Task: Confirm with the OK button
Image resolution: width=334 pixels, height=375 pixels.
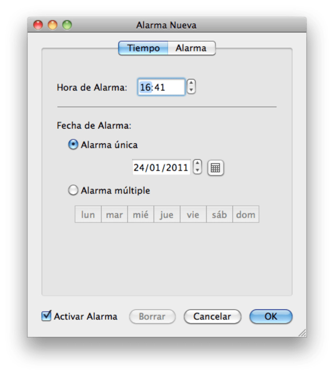Action: click(x=271, y=316)
